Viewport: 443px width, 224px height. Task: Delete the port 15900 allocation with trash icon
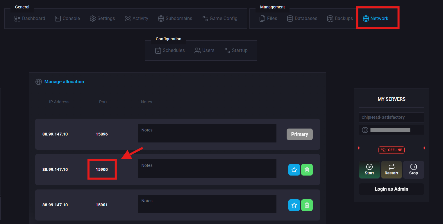(307, 170)
